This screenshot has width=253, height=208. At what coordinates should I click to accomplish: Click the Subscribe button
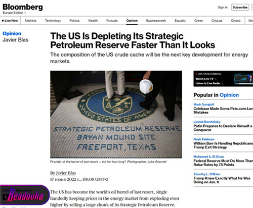click(x=240, y=8)
